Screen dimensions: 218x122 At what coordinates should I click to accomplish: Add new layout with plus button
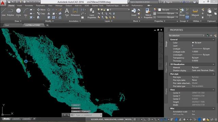pyautogui.click(x=34, y=119)
